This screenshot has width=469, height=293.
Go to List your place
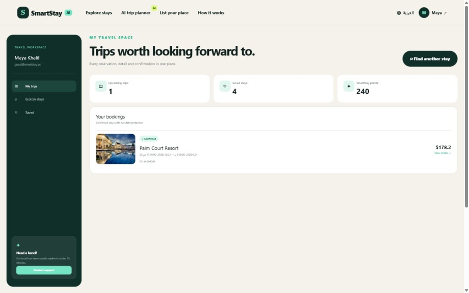(x=174, y=13)
